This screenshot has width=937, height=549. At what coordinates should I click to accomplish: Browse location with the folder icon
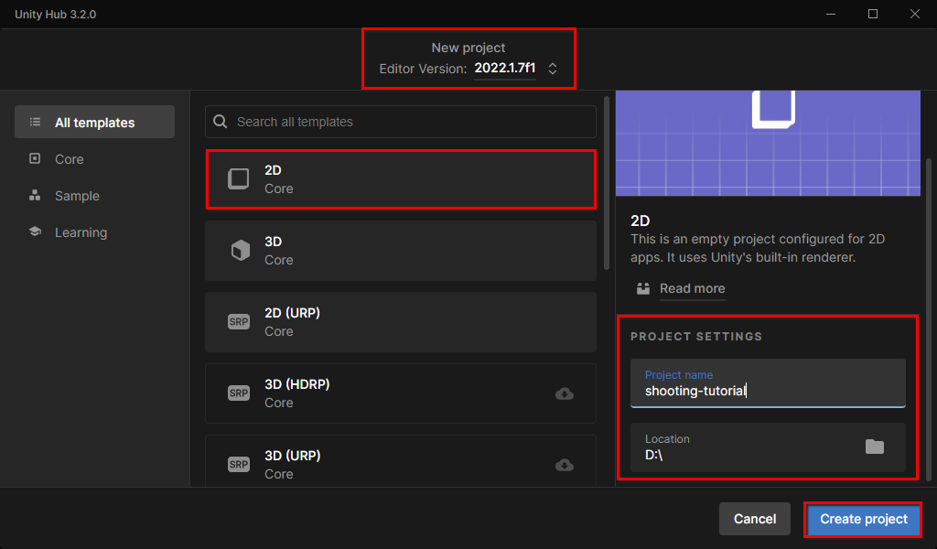tap(874, 447)
